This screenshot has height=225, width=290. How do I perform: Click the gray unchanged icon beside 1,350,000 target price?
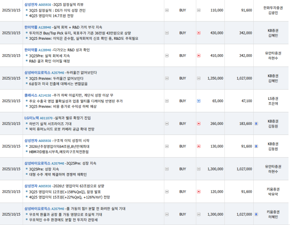[x=199, y=78]
